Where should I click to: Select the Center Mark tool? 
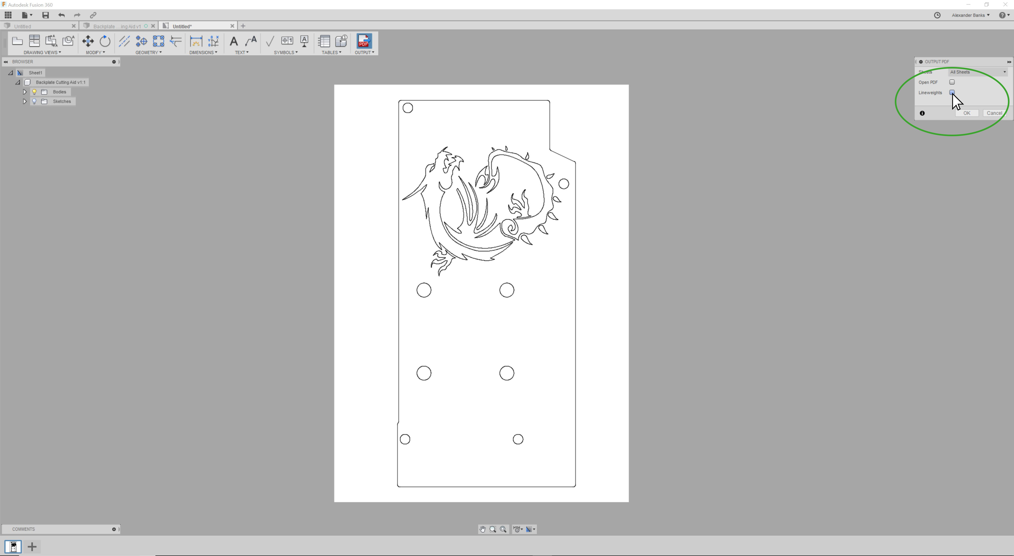141,41
